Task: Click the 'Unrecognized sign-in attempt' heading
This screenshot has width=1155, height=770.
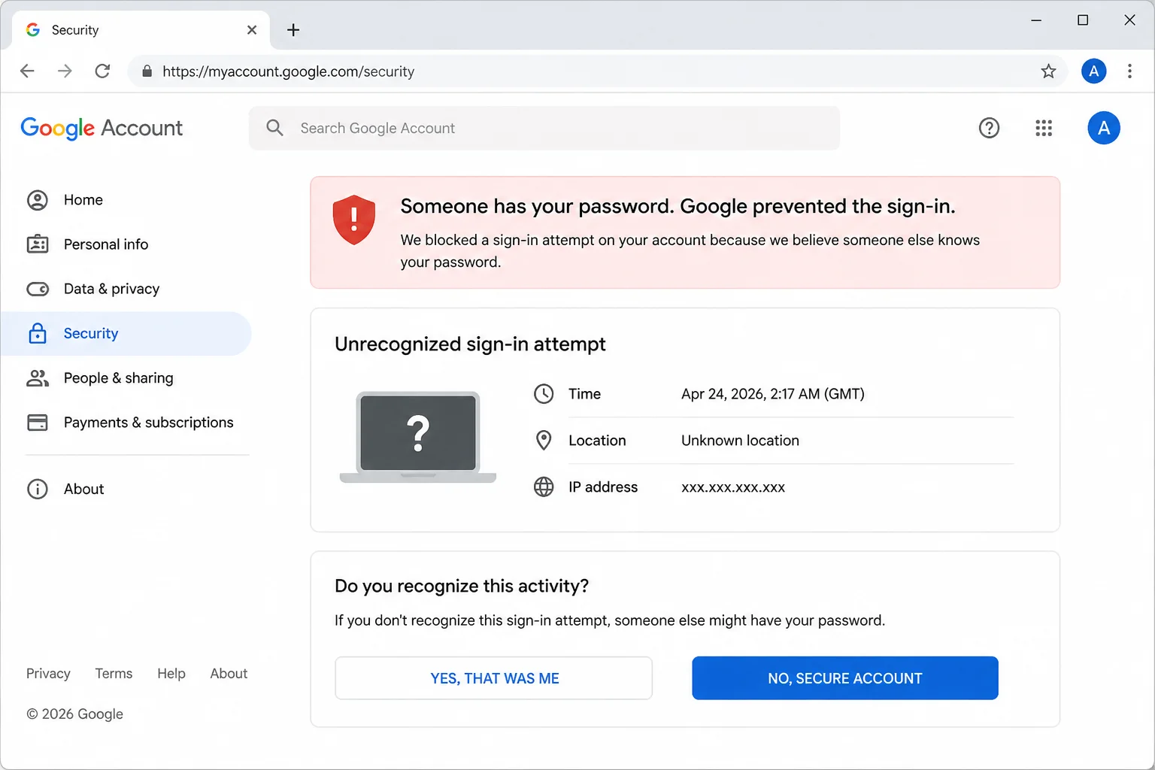Action: pos(470,344)
